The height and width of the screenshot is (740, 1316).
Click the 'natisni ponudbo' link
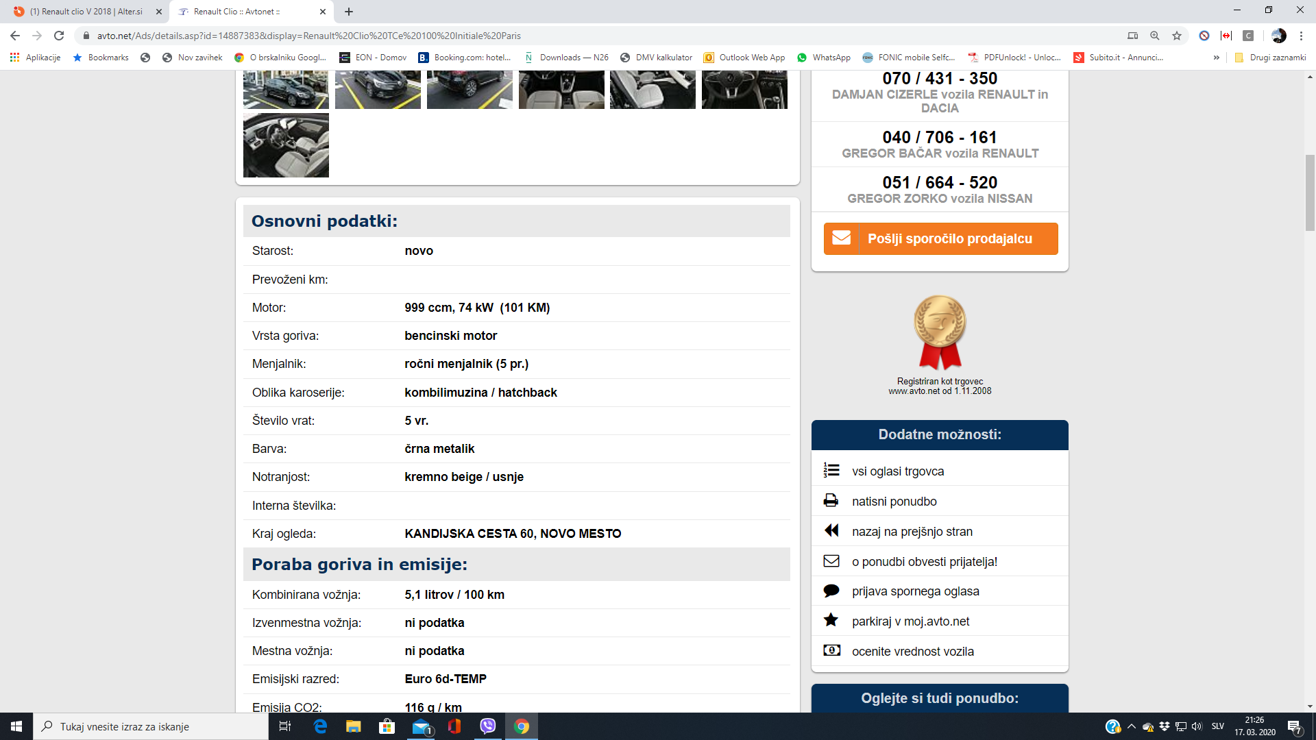pyautogui.click(x=894, y=502)
